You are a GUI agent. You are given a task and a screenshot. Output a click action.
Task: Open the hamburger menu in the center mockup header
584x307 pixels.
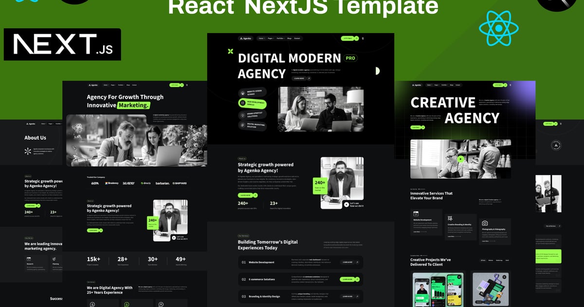click(x=363, y=38)
